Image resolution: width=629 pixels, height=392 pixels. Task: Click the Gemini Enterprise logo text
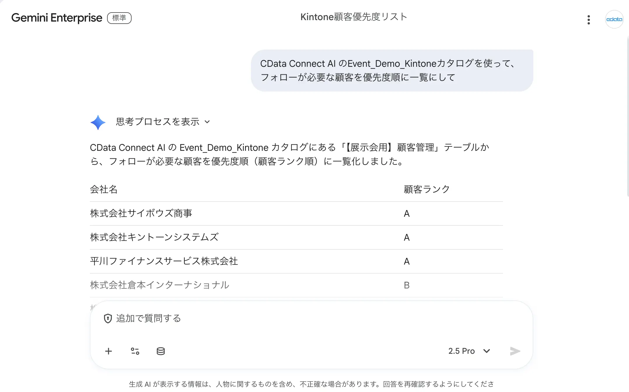(x=57, y=18)
